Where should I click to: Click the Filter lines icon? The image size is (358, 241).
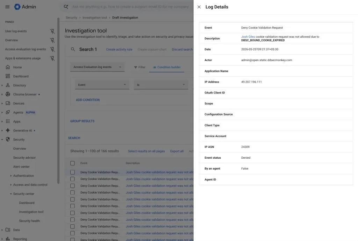point(136,67)
